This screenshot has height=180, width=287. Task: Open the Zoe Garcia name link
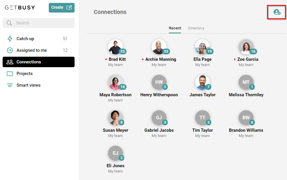click(248, 59)
